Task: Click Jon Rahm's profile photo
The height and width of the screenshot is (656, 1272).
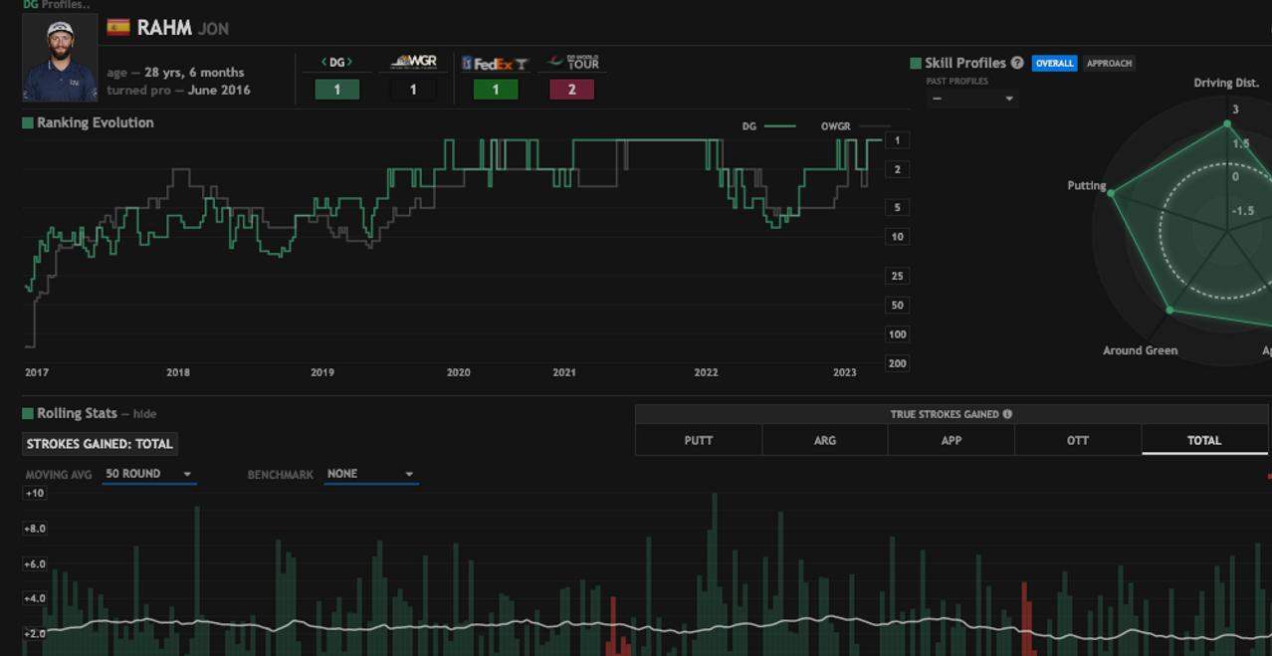Action: click(x=60, y=58)
